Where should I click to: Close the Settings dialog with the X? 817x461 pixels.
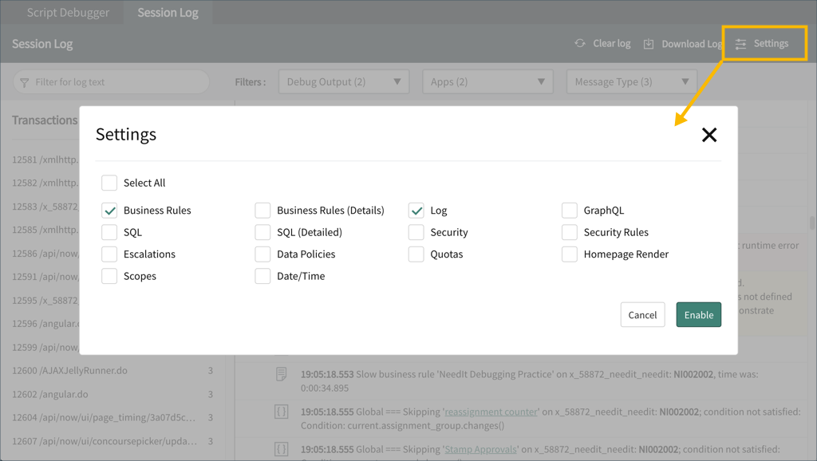(x=709, y=135)
